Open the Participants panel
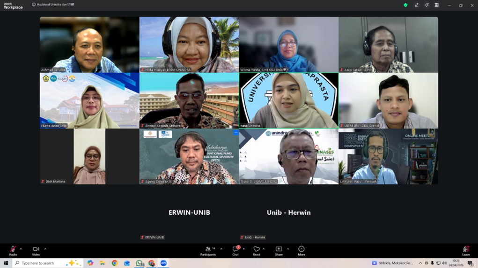The width and height of the screenshot is (478, 268). pyautogui.click(x=207, y=250)
